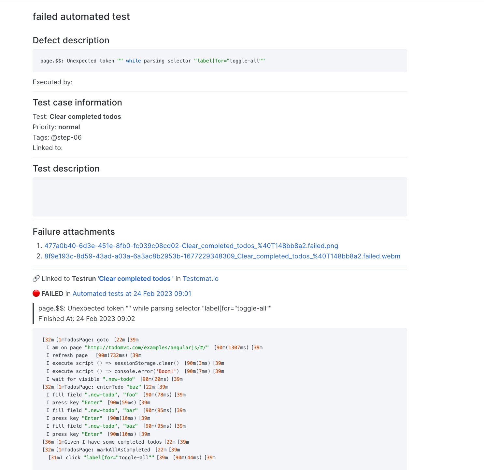Click the Defect description heading

(x=71, y=40)
